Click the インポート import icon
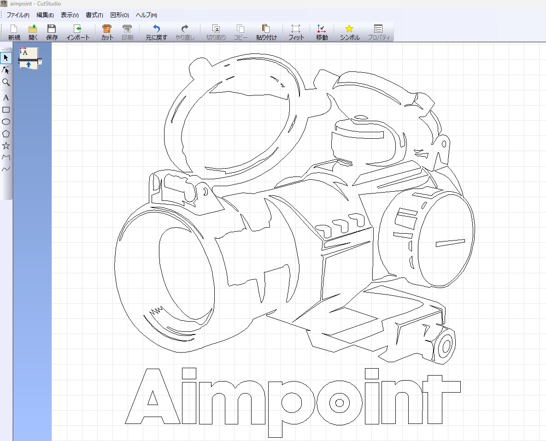Image resolution: width=546 pixels, height=441 pixels. point(78,32)
